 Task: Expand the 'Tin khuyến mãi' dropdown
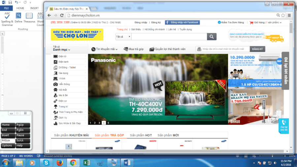pos(105,49)
